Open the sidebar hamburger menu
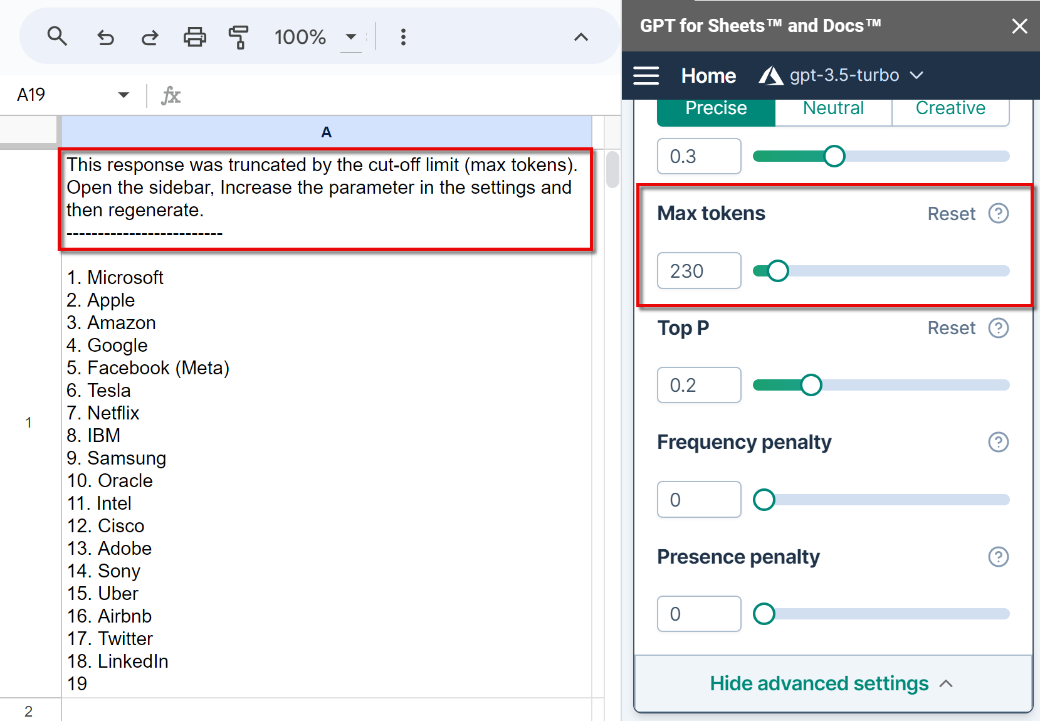 (x=646, y=76)
